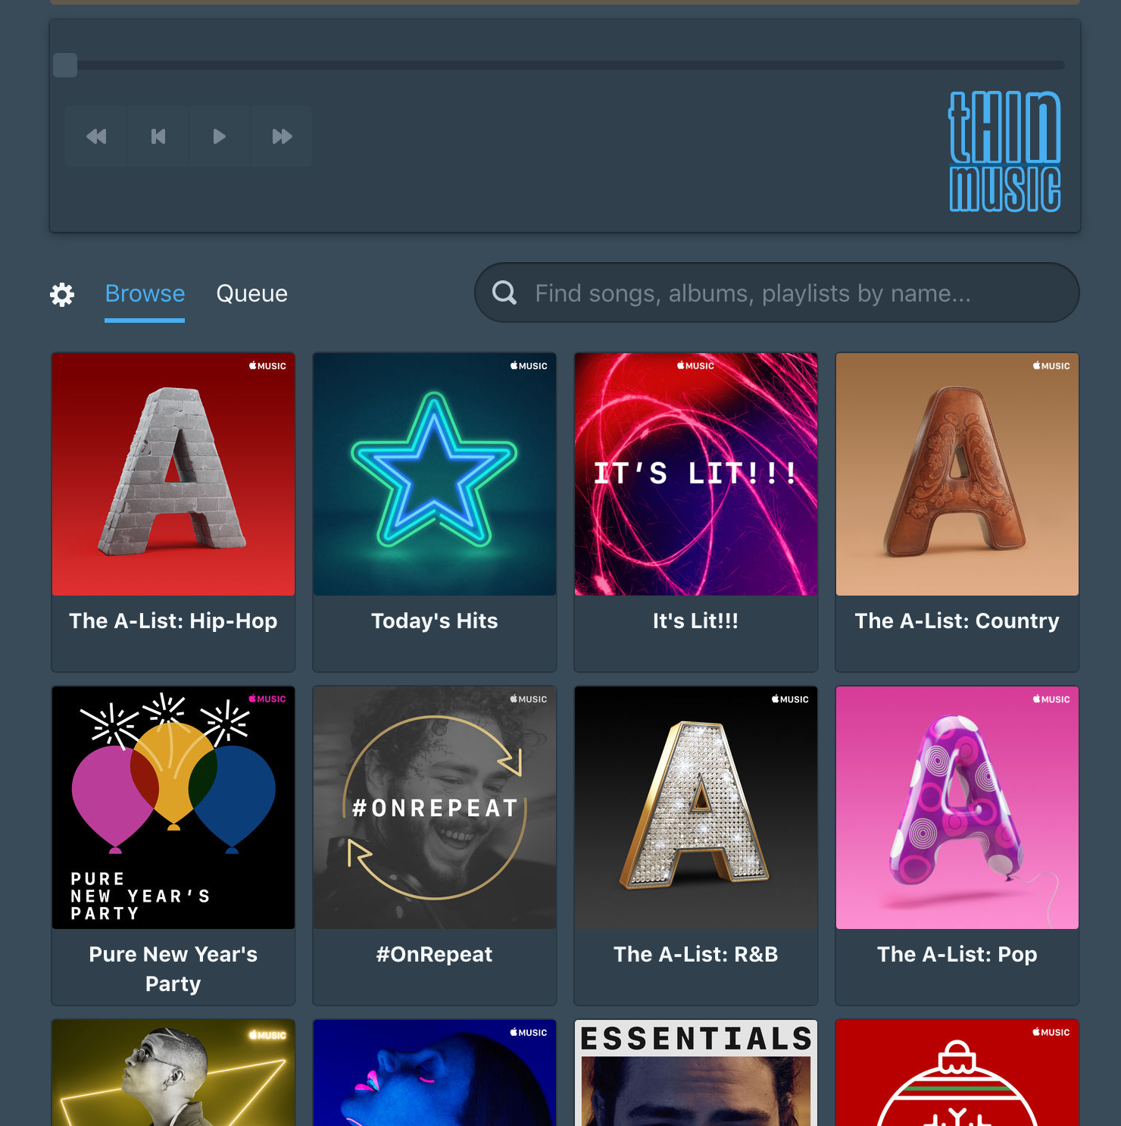The width and height of the screenshot is (1121, 1126).
Task: Click the fast-forward playback button
Action: click(x=282, y=136)
